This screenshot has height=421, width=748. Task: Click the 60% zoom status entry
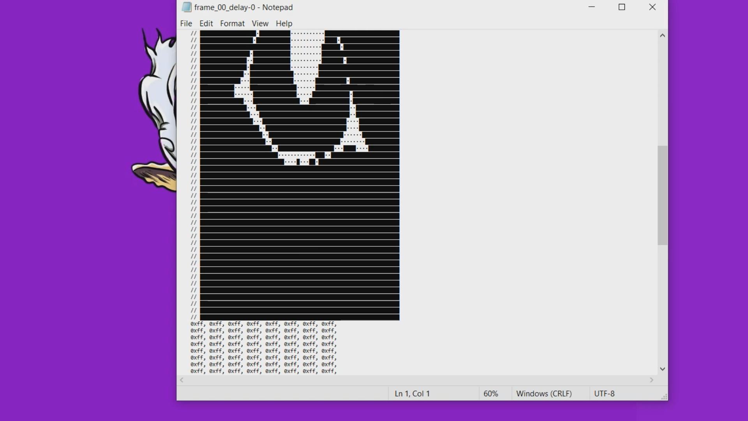(491, 394)
